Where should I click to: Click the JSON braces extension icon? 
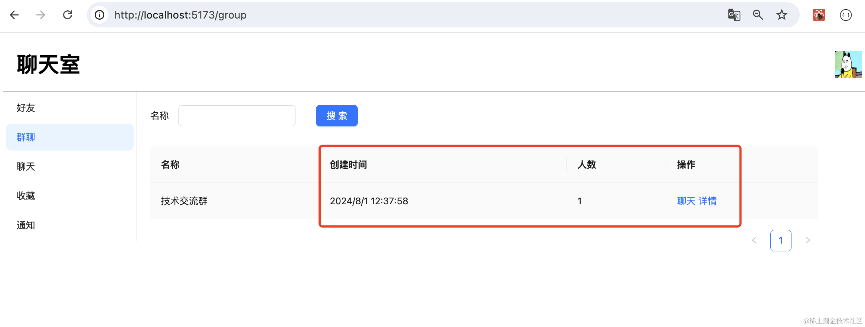[x=846, y=15]
